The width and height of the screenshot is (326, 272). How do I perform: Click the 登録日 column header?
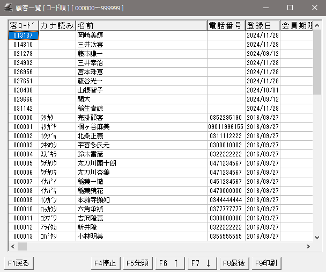pyautogui.click(x=262, y=26)
